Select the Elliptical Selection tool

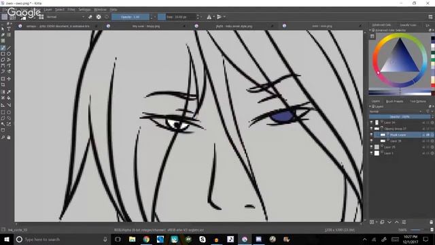pos(9,112)
